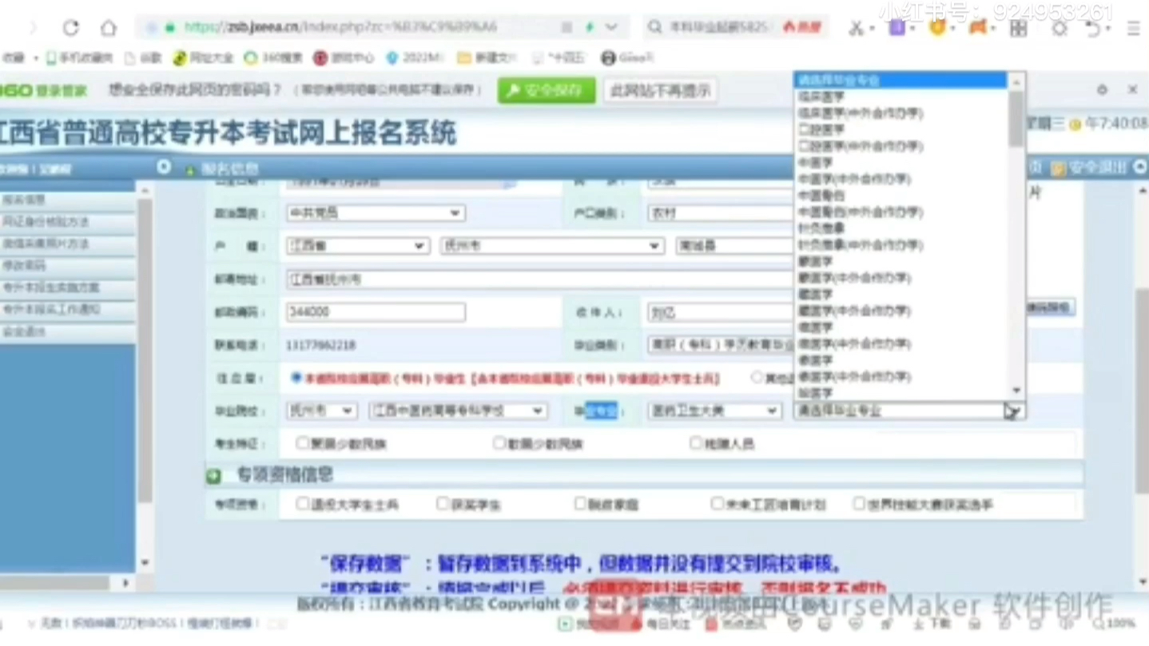
Task: Click the 收件人 input field
Action: [x=720, y=312]
